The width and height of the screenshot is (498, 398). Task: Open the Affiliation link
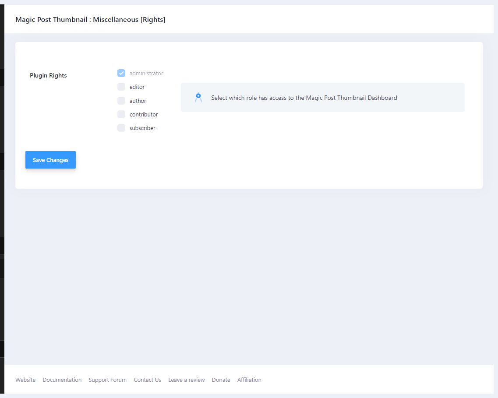(249, 380)
